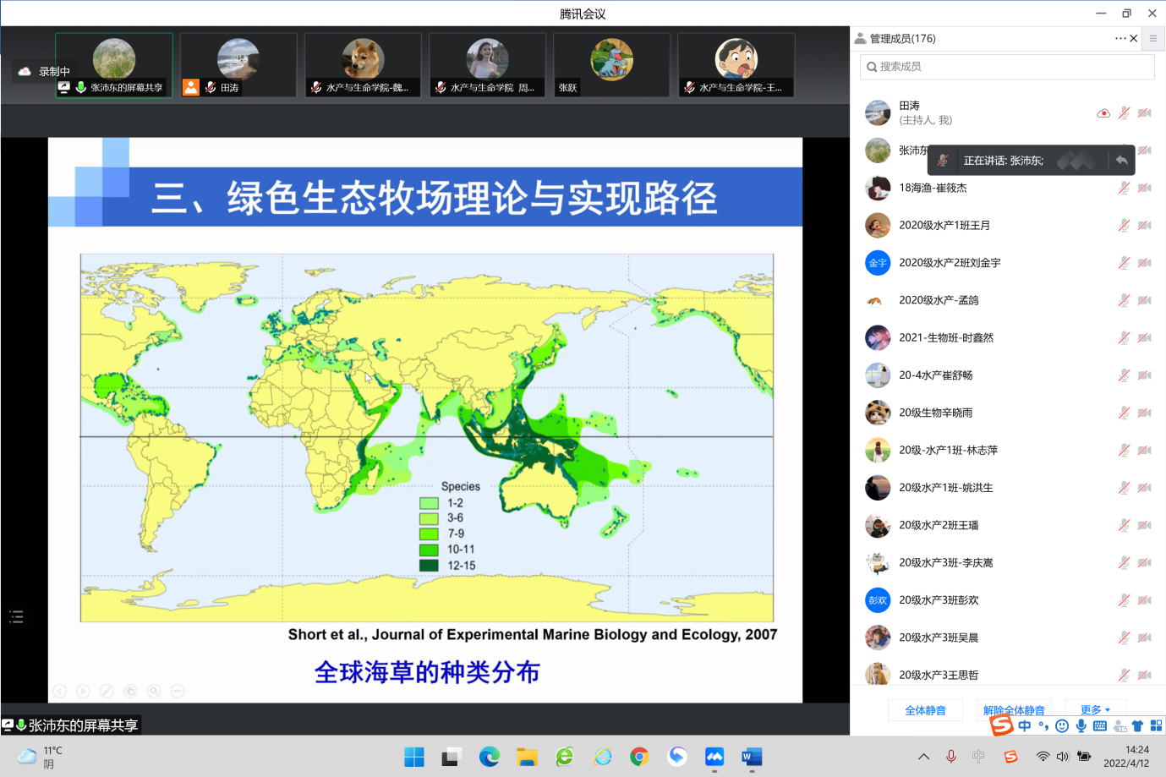Image resolution: width=1166 pixels, height=777 pixels.
Task: Click the 全体静音 button
Action: pos(925,710)
